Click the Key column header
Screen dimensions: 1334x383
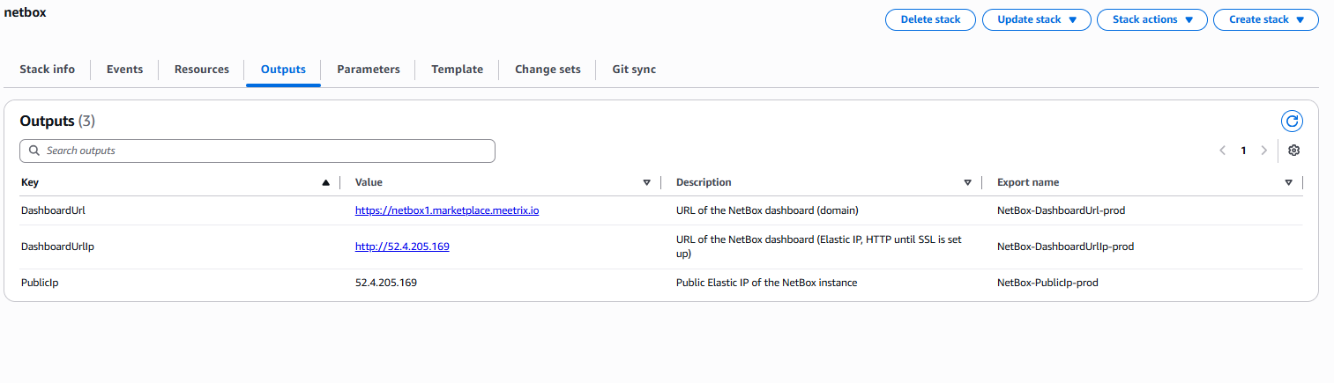(30, 182)
